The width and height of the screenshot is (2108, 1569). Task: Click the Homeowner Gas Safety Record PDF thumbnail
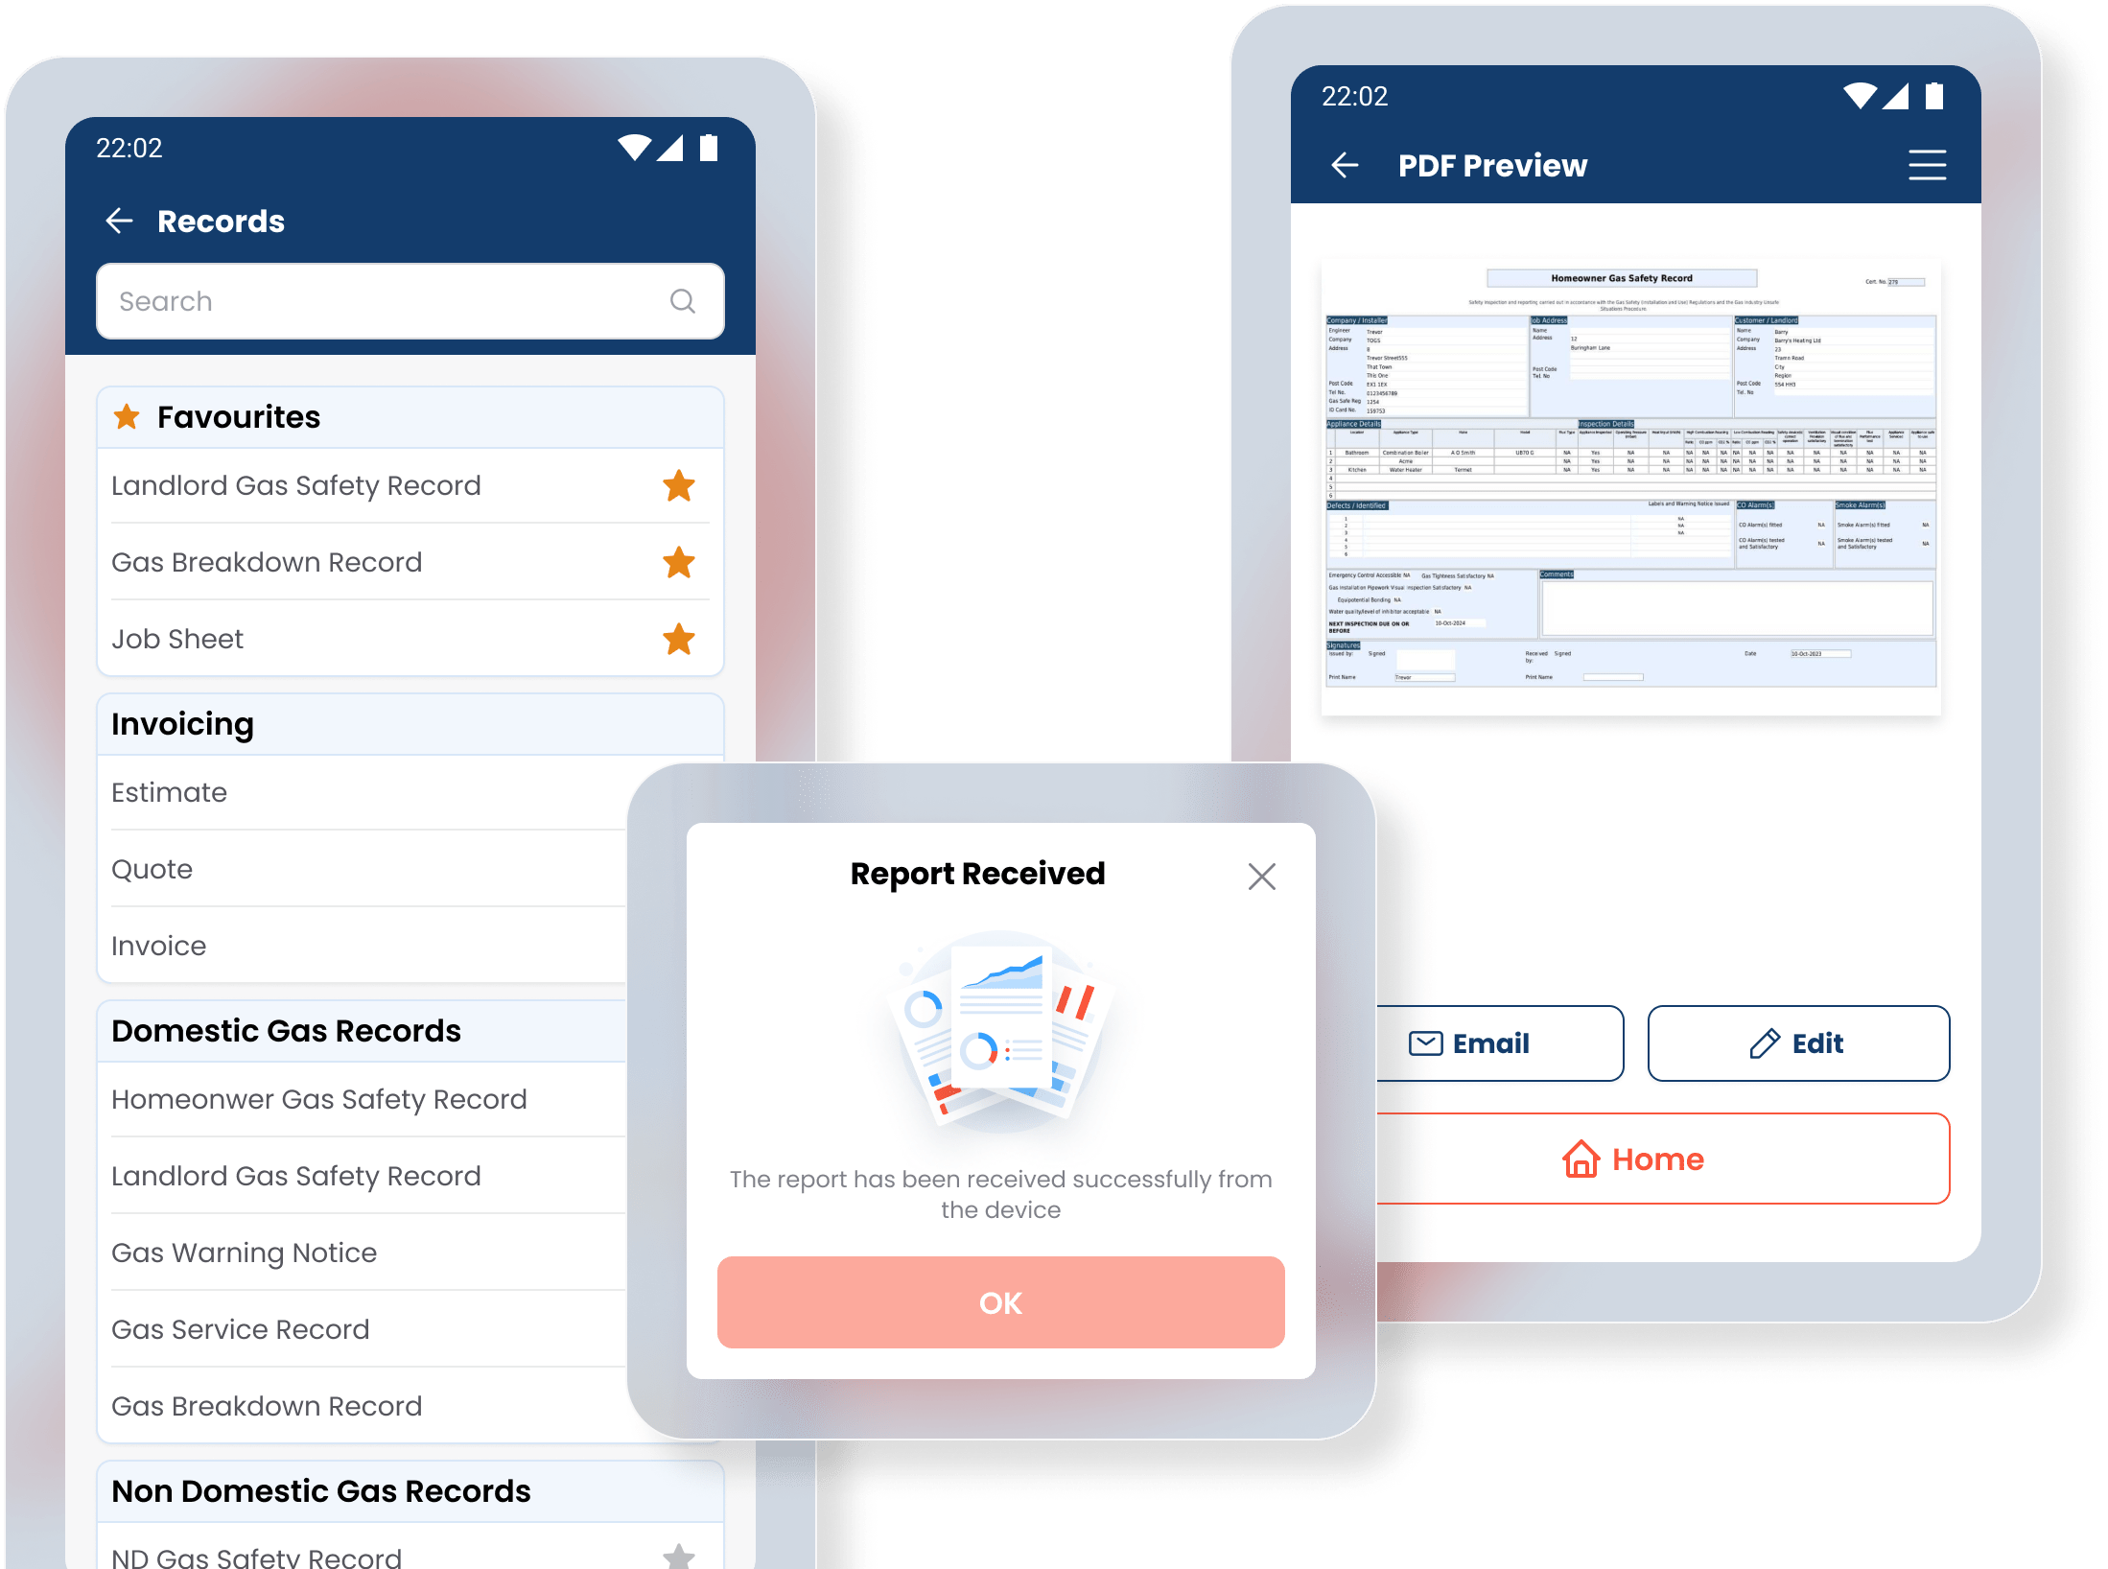1630,477
